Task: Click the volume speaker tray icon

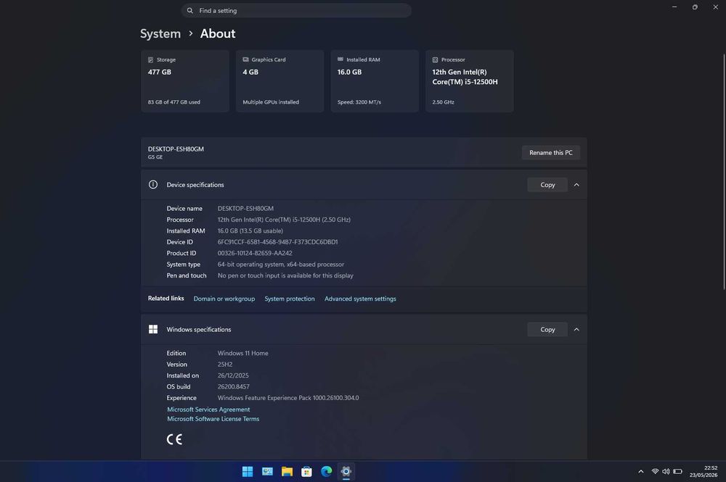Action: pyautogui.click(x=666, y=471)
